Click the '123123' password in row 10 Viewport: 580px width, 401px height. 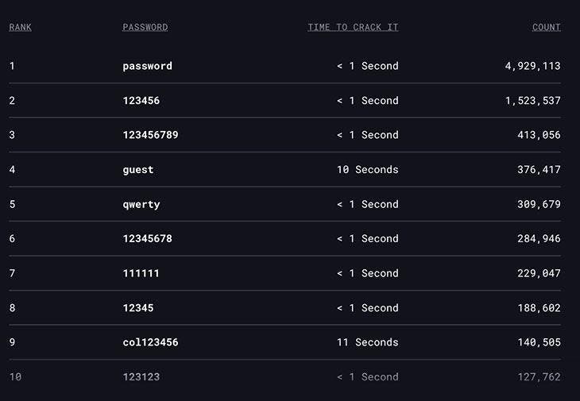pyautogui.click(x=141, y=377)
